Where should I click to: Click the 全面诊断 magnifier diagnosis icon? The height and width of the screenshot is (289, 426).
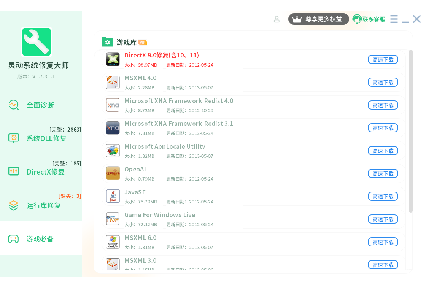tap(14, 105)
